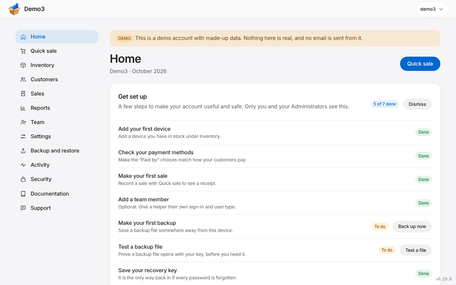Click the Demo3 app name in header
This screenshot has height=285, width=456.
(35, 9)
